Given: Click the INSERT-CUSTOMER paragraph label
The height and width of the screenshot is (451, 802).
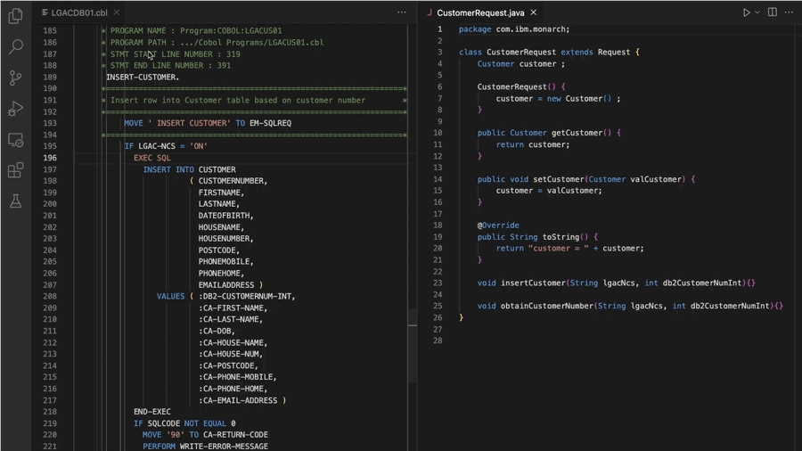Looking at the screenshot, I should 143,78.
